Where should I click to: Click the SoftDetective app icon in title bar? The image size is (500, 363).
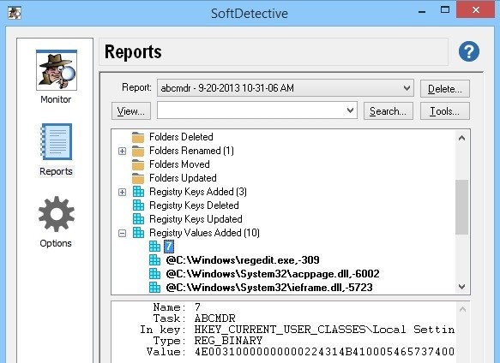point(15,13)
